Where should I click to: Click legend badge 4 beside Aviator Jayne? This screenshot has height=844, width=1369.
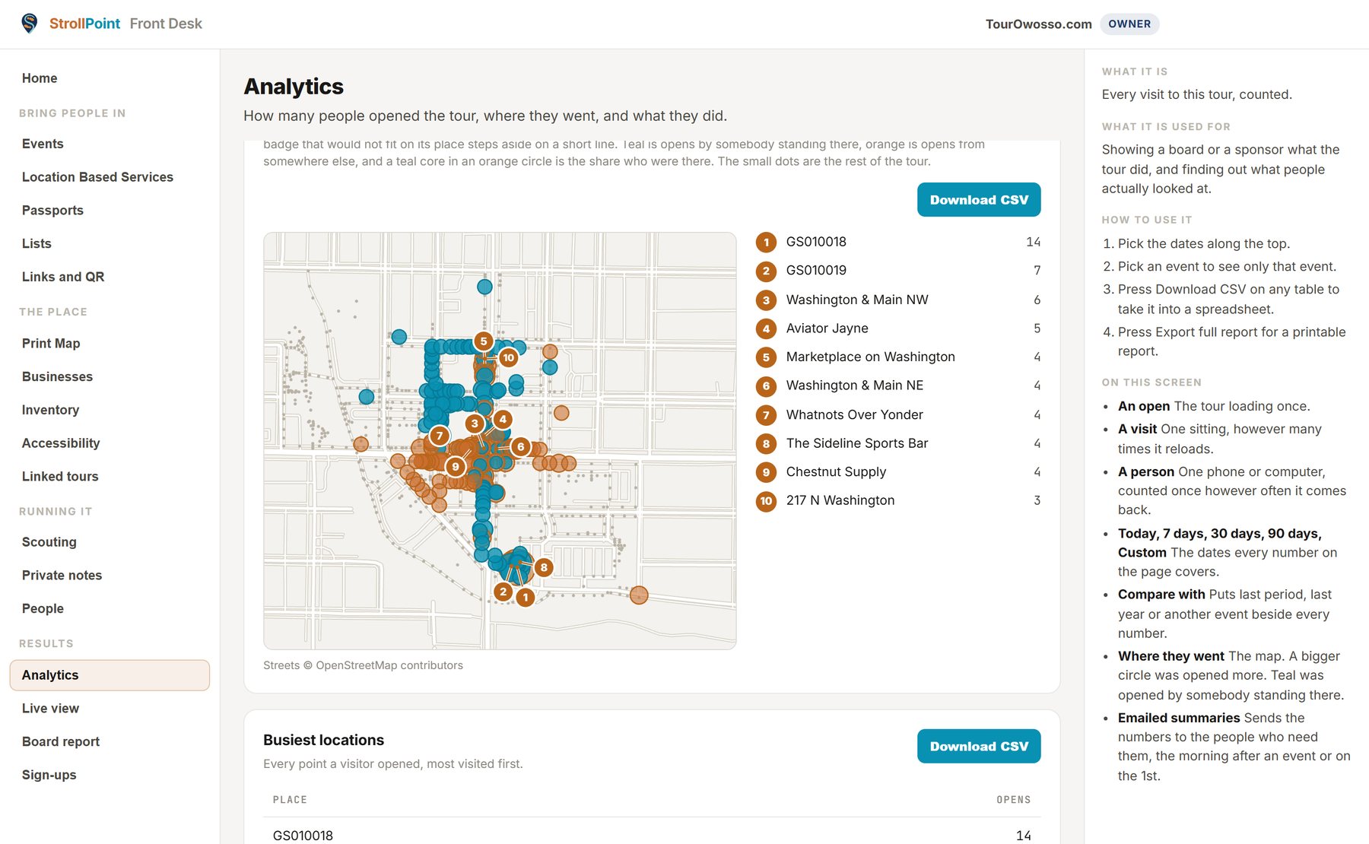click(x=766, y=328)
